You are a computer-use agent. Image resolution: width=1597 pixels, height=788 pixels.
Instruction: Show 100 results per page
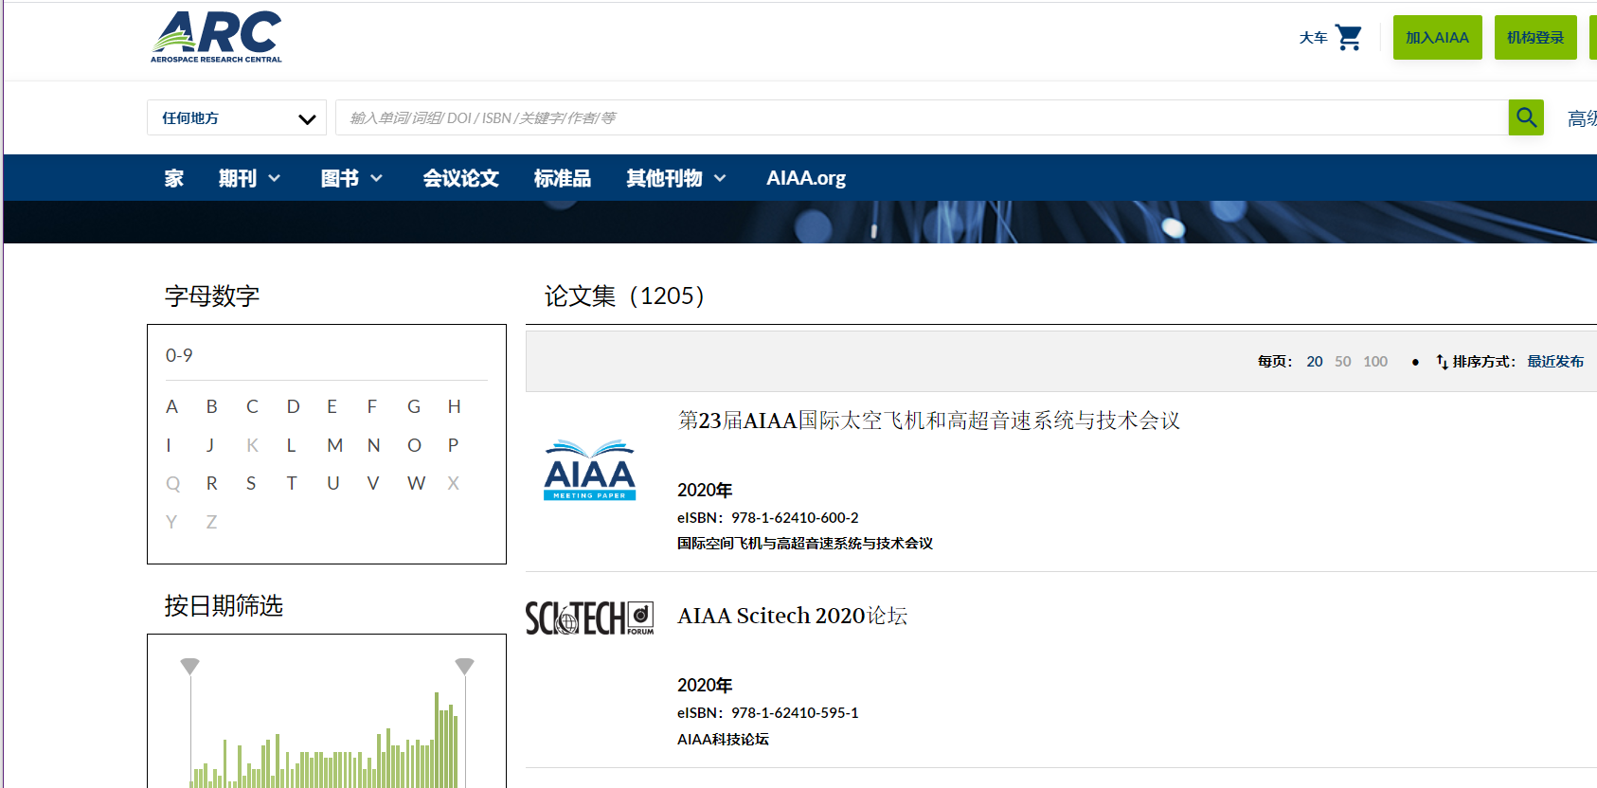click(x=1375, y=362)
